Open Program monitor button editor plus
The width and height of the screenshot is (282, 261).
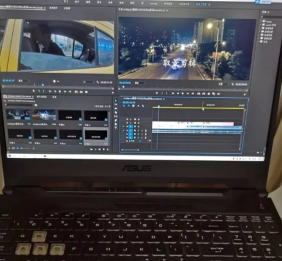245,94
